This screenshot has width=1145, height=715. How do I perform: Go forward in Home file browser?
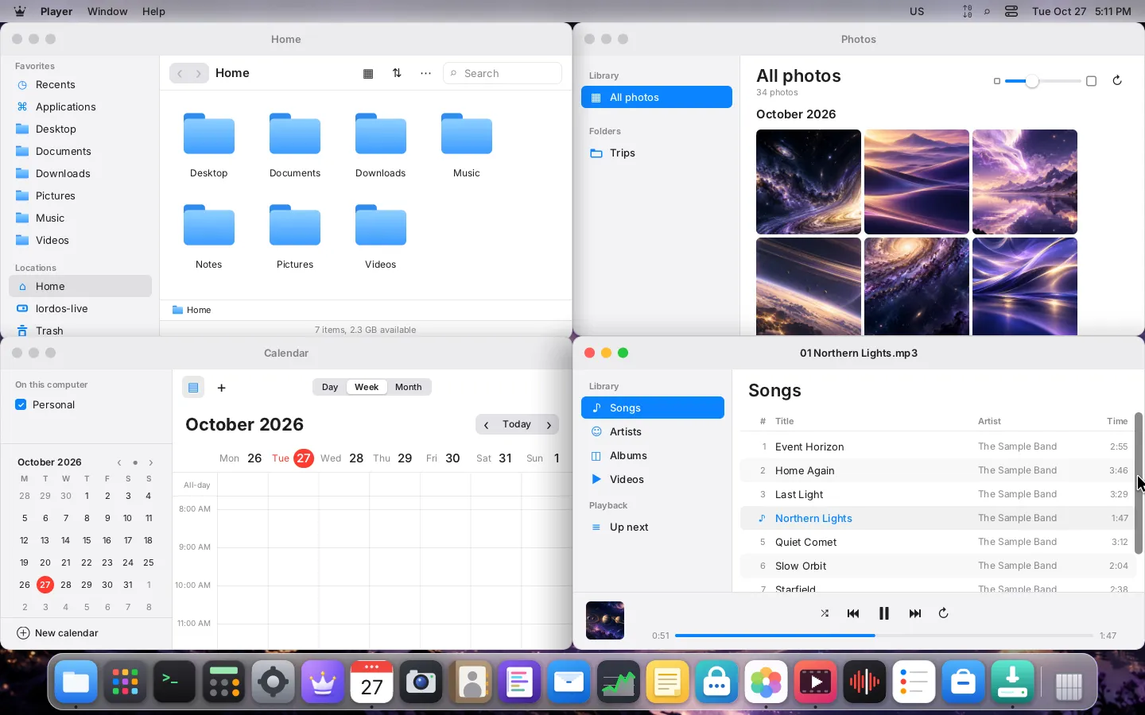click(x=199, y=73)
